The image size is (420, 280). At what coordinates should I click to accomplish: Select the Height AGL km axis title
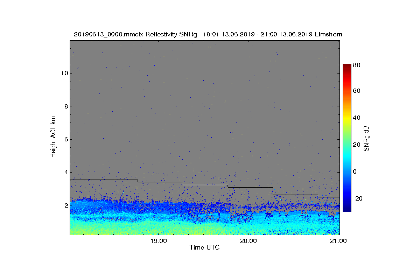(x=53, y=138)
